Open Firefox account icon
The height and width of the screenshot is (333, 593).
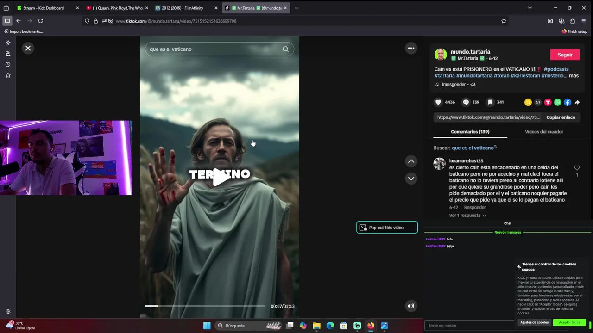tap(561, 21)
